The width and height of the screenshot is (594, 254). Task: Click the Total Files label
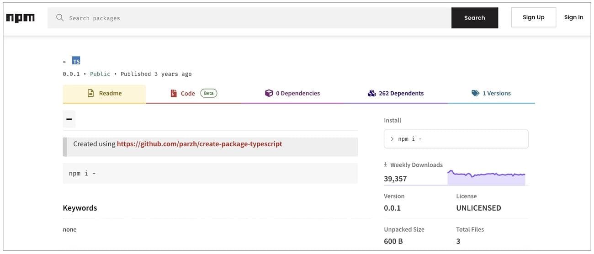click(x=470, y=229)
